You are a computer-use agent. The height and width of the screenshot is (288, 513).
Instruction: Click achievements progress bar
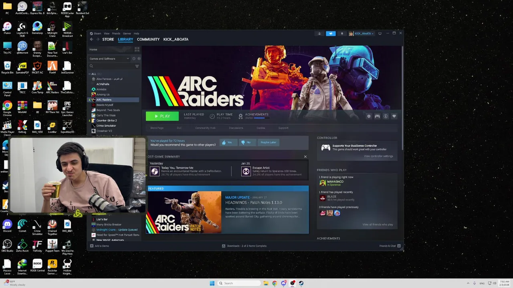(x=261, y=118)
